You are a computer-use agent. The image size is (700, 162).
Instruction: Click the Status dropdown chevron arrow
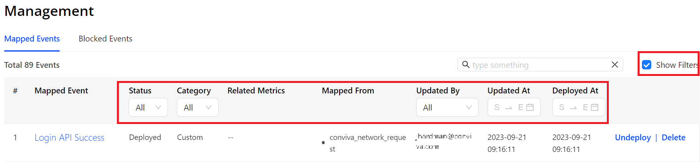[158, 107]
